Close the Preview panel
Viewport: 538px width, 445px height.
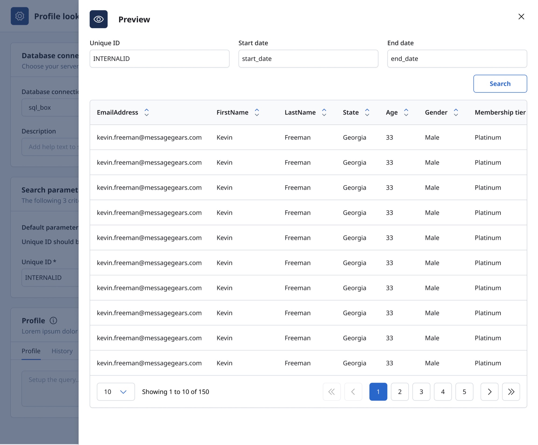tap(521, 17)
